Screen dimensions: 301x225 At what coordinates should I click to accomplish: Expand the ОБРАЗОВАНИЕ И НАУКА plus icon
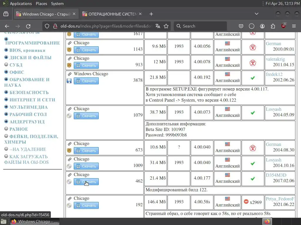(6, 79)
